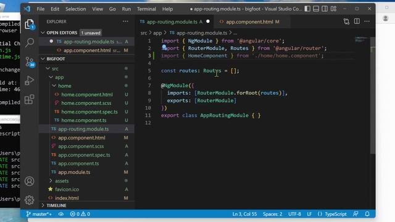Viewport: 395px width, 222px height.
Task: Open the Run menu
Action: pos(126,9)
